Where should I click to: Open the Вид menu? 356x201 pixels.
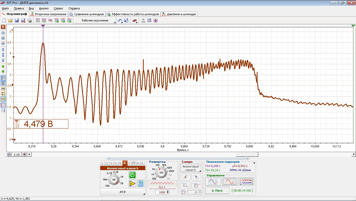click(31, 8)
